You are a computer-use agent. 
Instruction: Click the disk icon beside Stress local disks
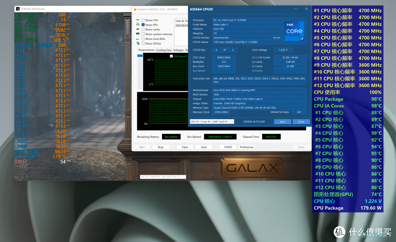[138, 39]
